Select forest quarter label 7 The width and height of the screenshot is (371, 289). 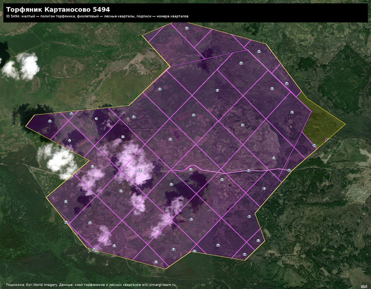pos(96,119)
